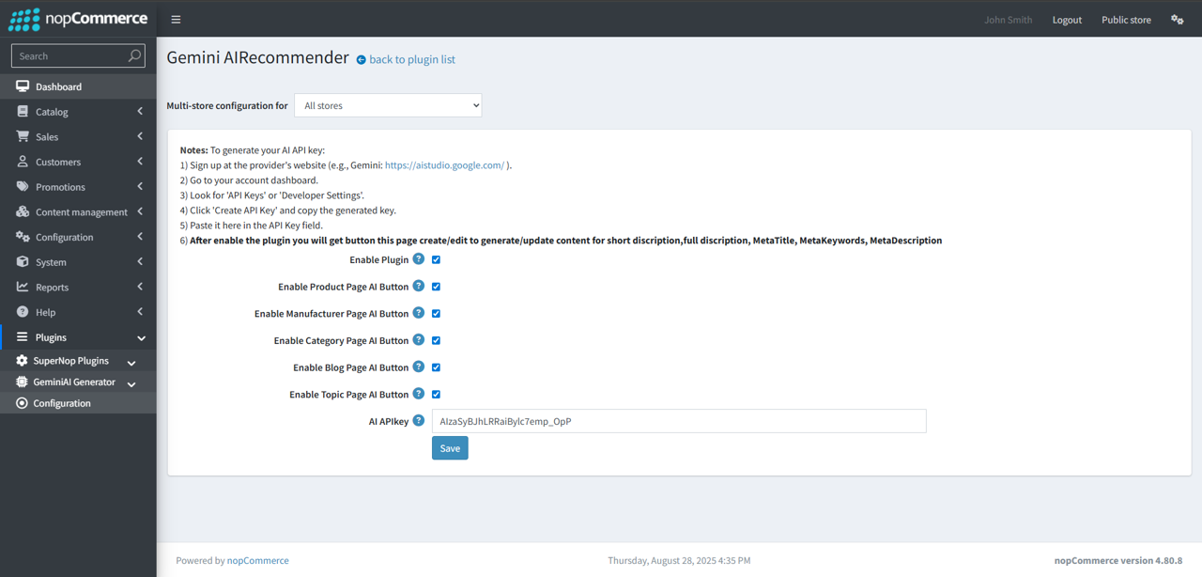This screenshot has width=1202, height=577.
Task: Expand the Reports menu chevron
Action: point(140,287)
